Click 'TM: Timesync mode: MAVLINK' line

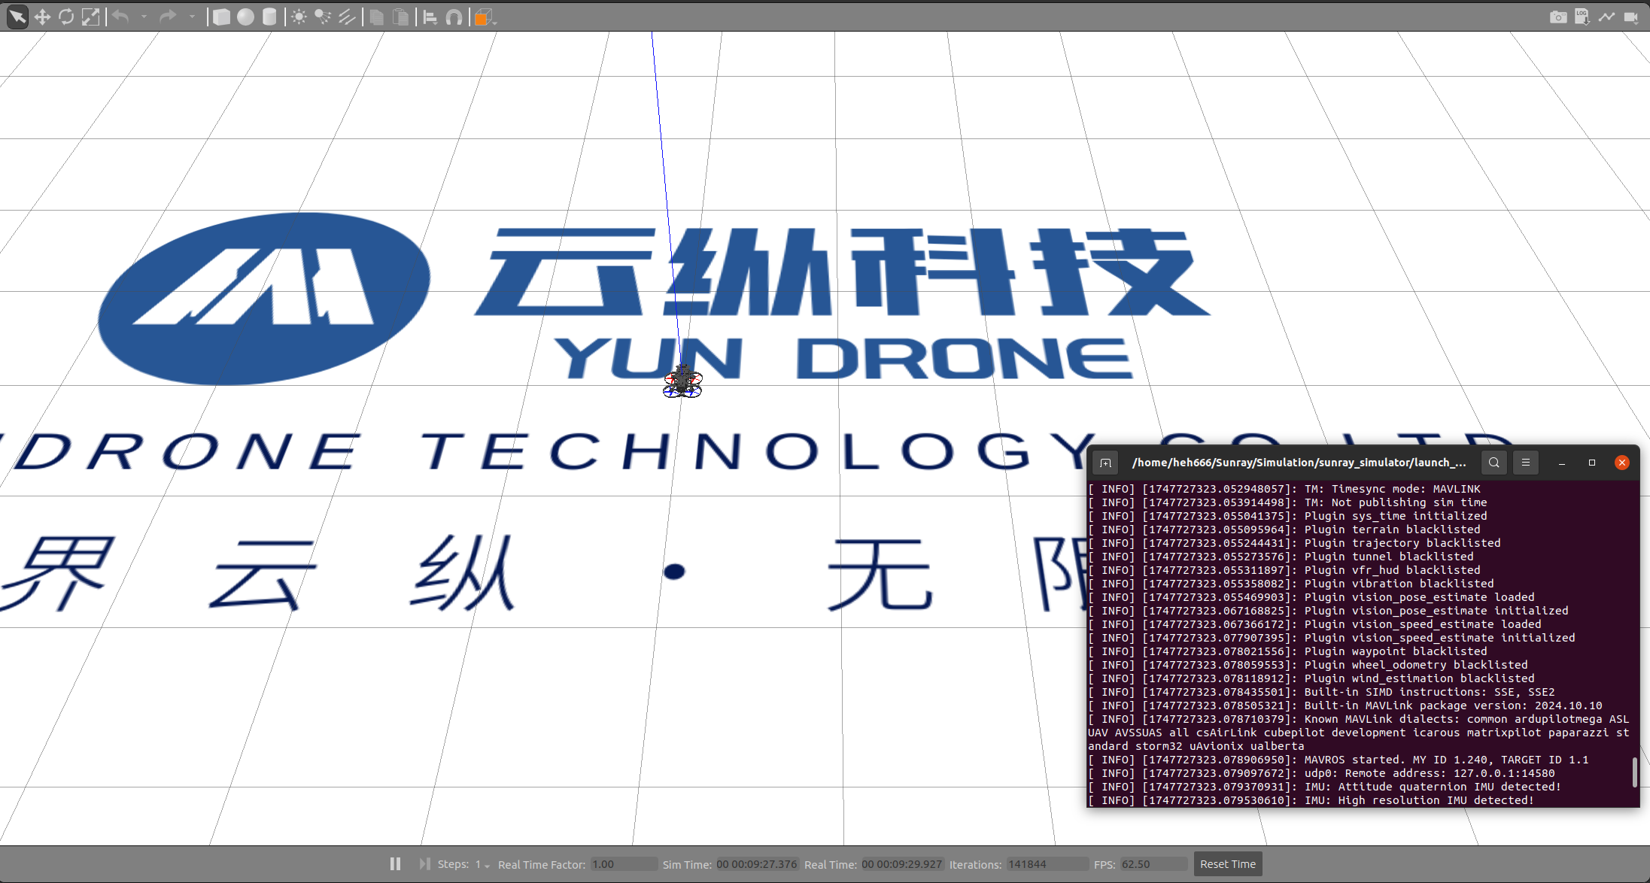pos(1284,489)
